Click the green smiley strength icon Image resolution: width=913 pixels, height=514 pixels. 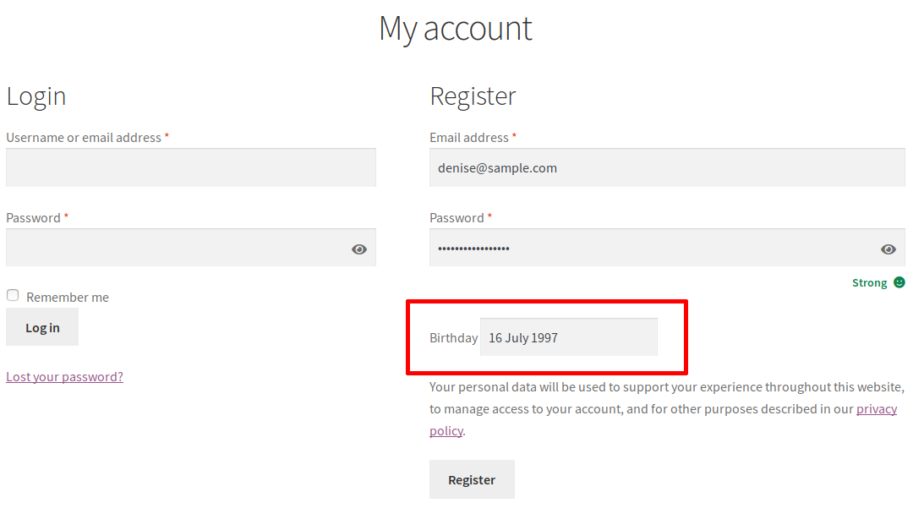click(x=899, y=282)
